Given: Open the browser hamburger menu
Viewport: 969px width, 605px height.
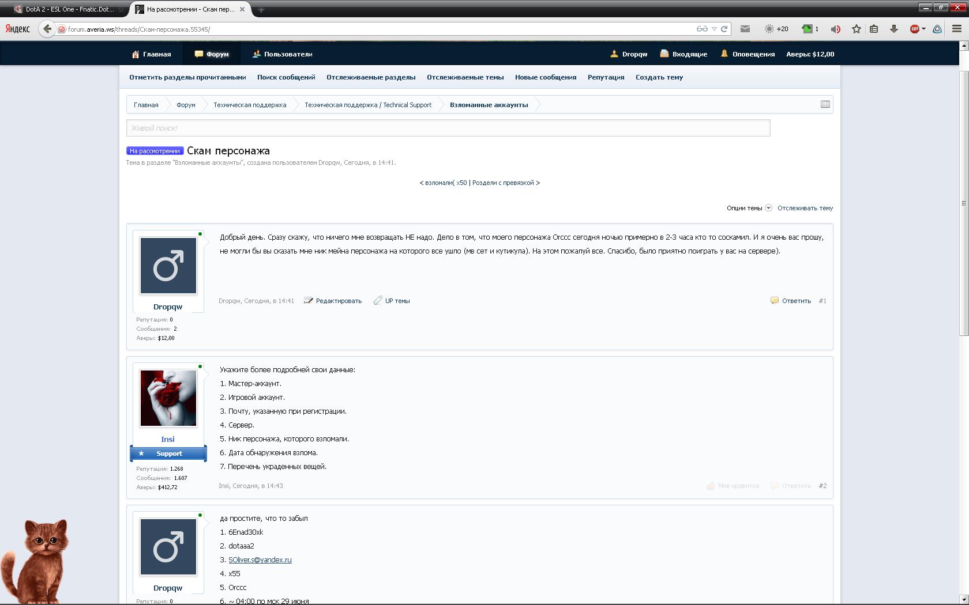Looking at the screenshot, I should coord(957,29).
